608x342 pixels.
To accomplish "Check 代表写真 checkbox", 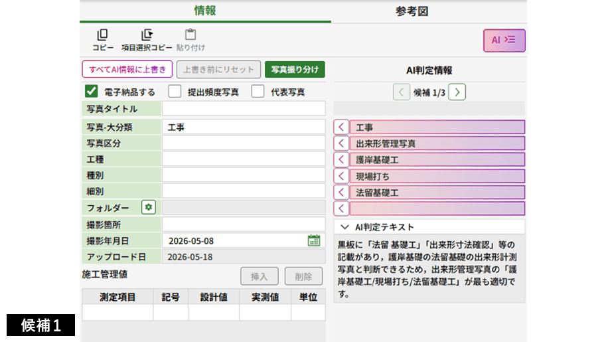I will [258, 92].
